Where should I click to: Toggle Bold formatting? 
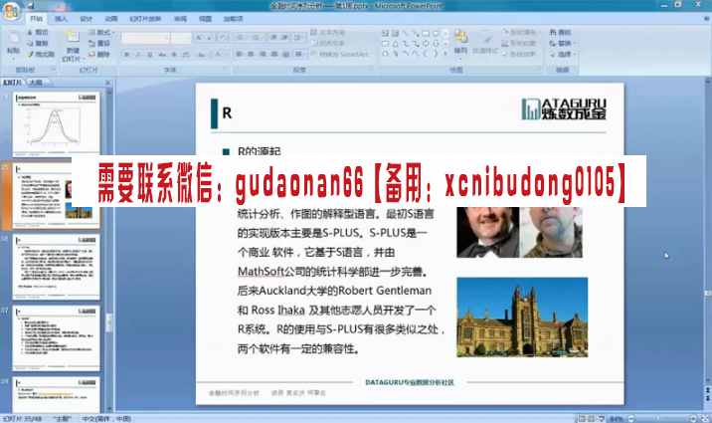126,55
